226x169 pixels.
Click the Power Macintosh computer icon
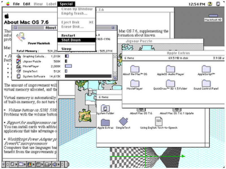click(x=21, y=37)
